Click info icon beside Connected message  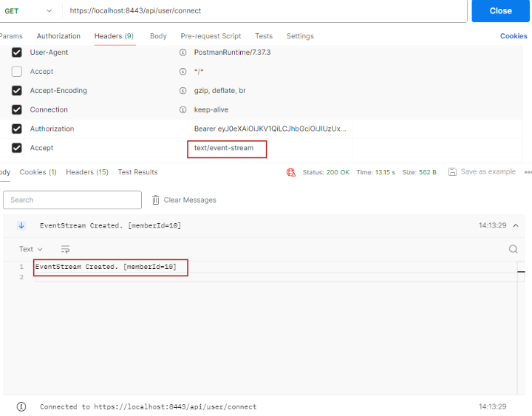21,406
